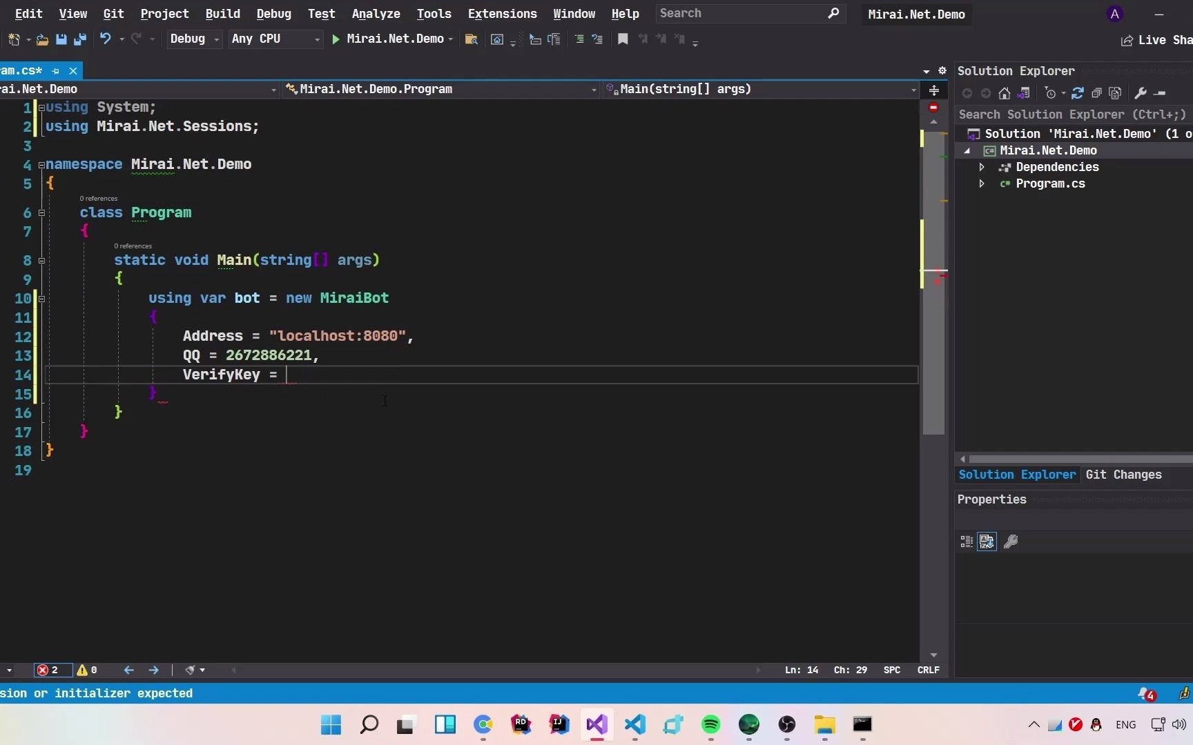Click the Categorized icon in Properties panel
Screen dimensions: 1193x745
967,542
